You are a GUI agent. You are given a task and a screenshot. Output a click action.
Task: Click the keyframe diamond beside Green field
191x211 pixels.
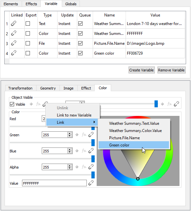[77, 135]
